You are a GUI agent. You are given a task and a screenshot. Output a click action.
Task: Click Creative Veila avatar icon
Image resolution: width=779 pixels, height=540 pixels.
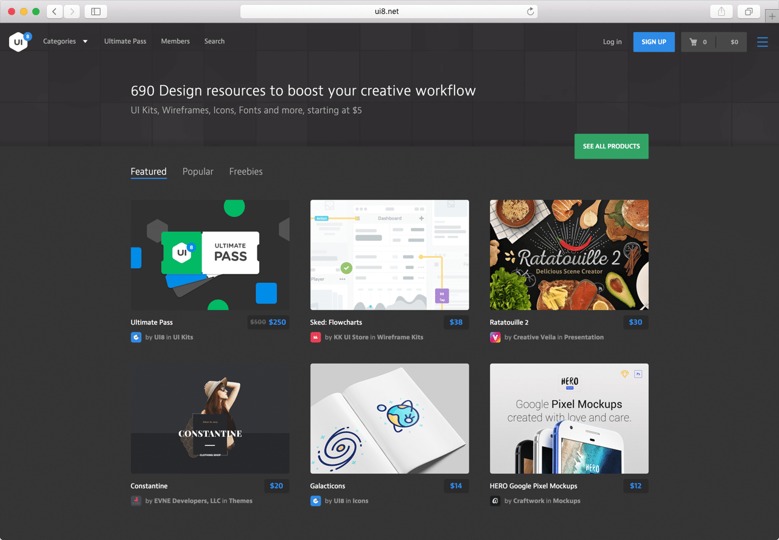[495, 337]
